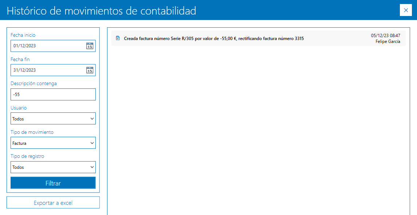Screen dimensions: 417x215
Task: Click the chevron on Tipo de registro
Action: [x=92, y=167]
